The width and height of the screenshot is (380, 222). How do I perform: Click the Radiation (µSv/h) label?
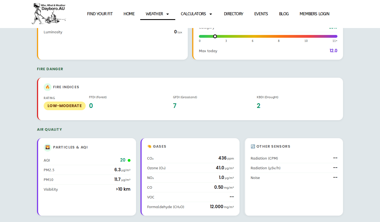click(265, 168)
